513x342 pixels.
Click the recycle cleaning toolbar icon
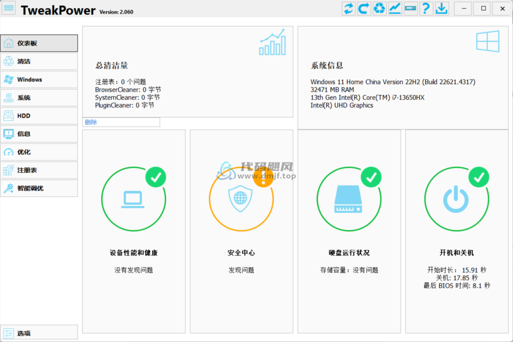380,8
